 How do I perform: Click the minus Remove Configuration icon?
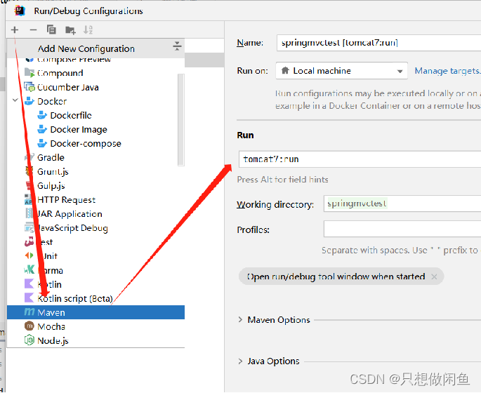(33, 29)
